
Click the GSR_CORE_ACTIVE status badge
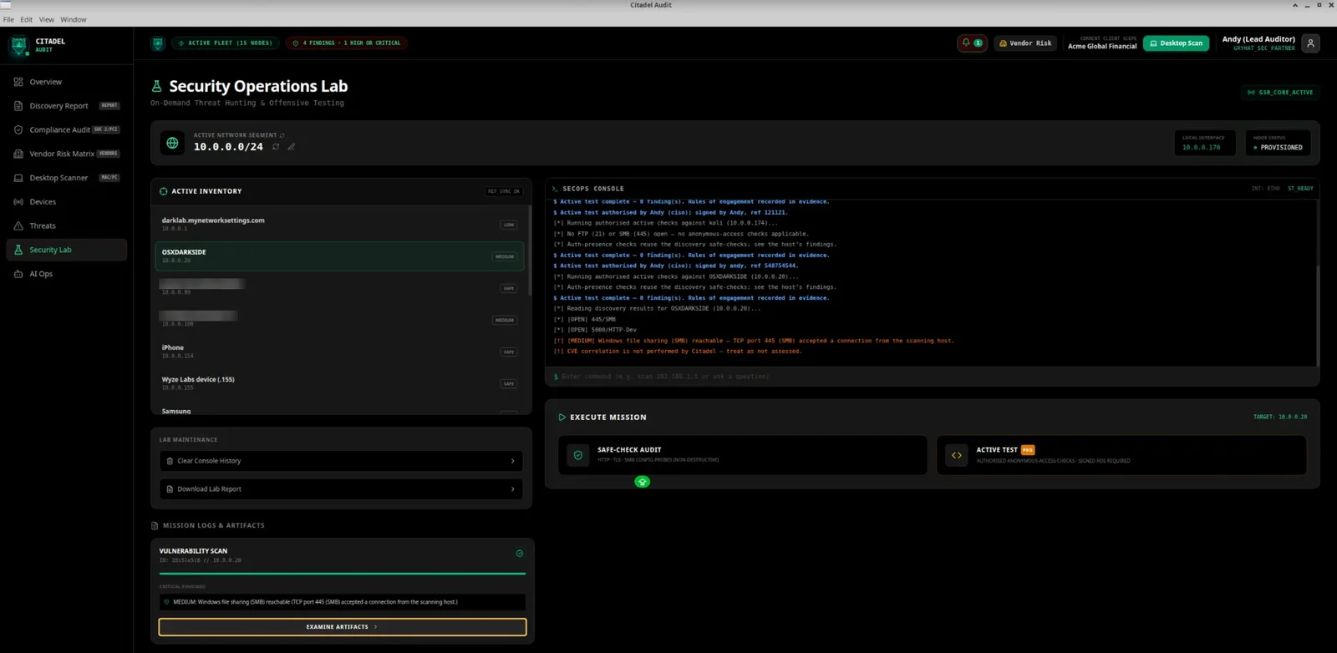pos(1280,93)
